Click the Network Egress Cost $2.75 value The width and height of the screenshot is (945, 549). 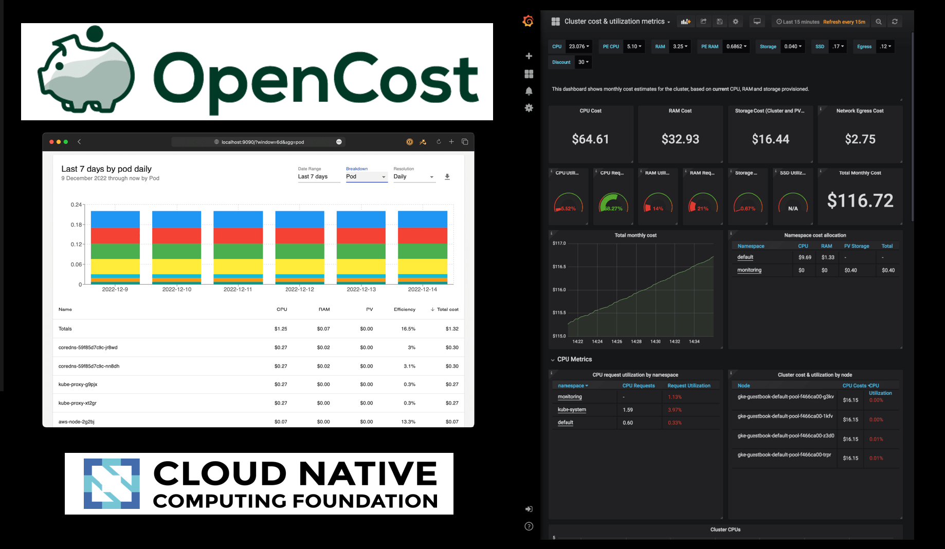(860, 139)
